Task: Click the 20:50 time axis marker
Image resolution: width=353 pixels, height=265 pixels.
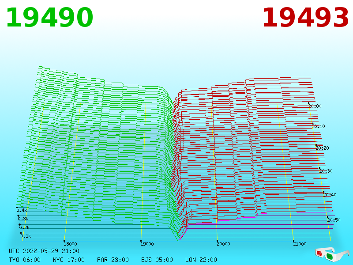Action: pyautogui.click(x=334, y=220)
